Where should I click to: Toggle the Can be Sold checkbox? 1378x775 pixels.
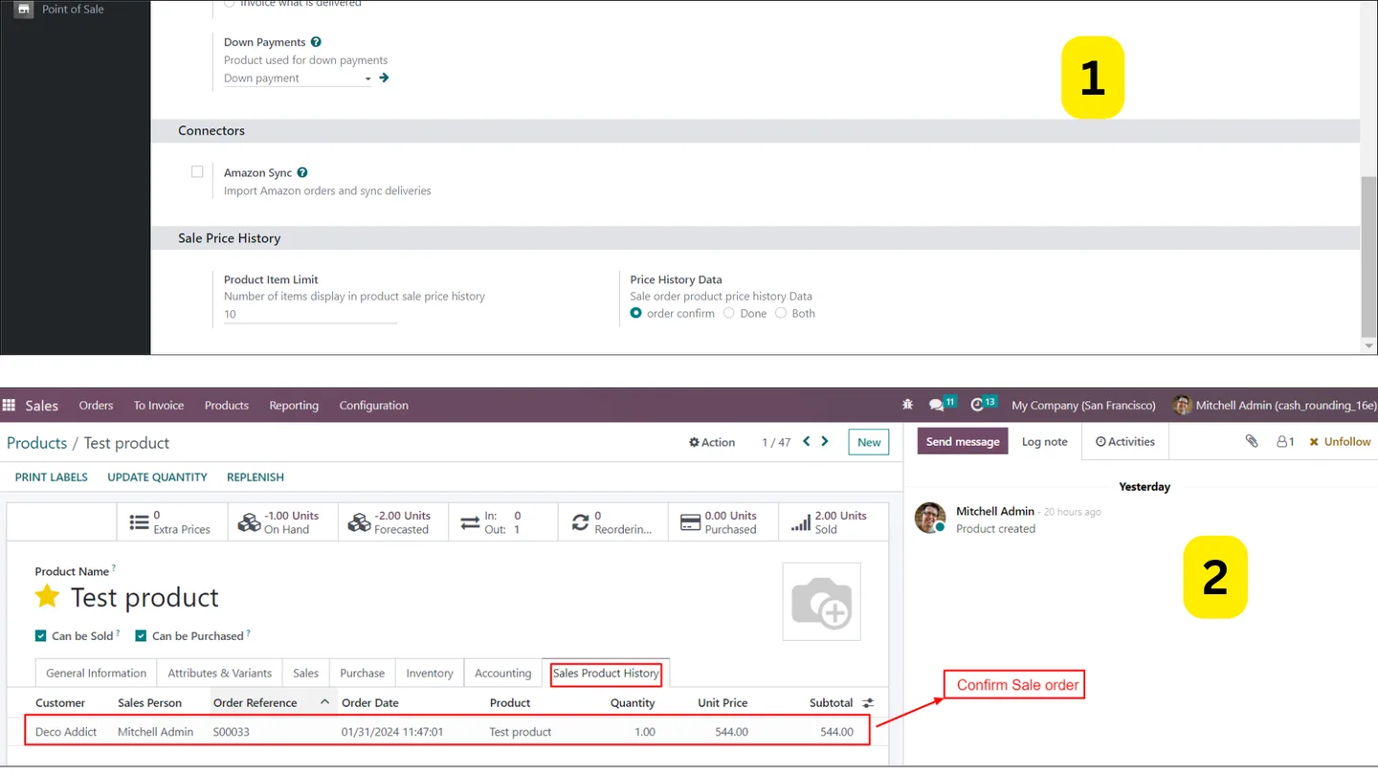coord(41,636)
